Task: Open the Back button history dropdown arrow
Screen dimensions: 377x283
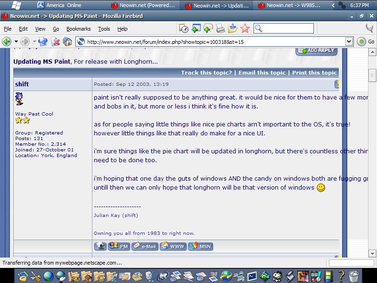Action: point(16,42)
